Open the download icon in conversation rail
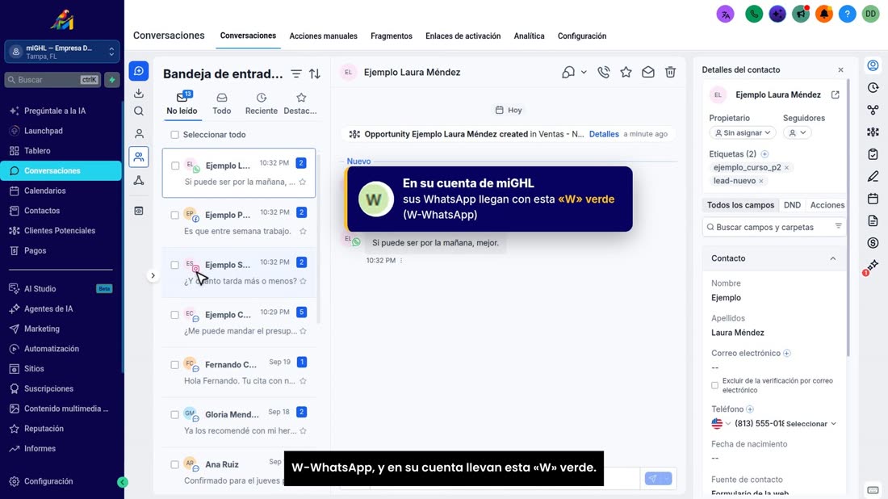This screenshot has height=499, width=888. (x=139, y=93)
